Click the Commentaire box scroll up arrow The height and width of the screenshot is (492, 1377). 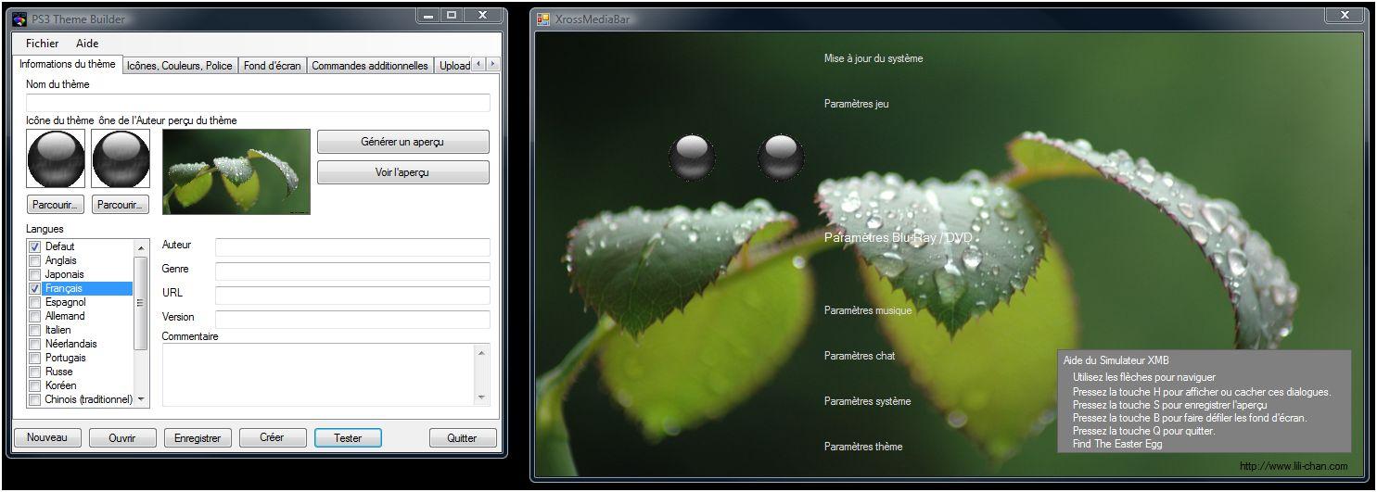point(481,353)
